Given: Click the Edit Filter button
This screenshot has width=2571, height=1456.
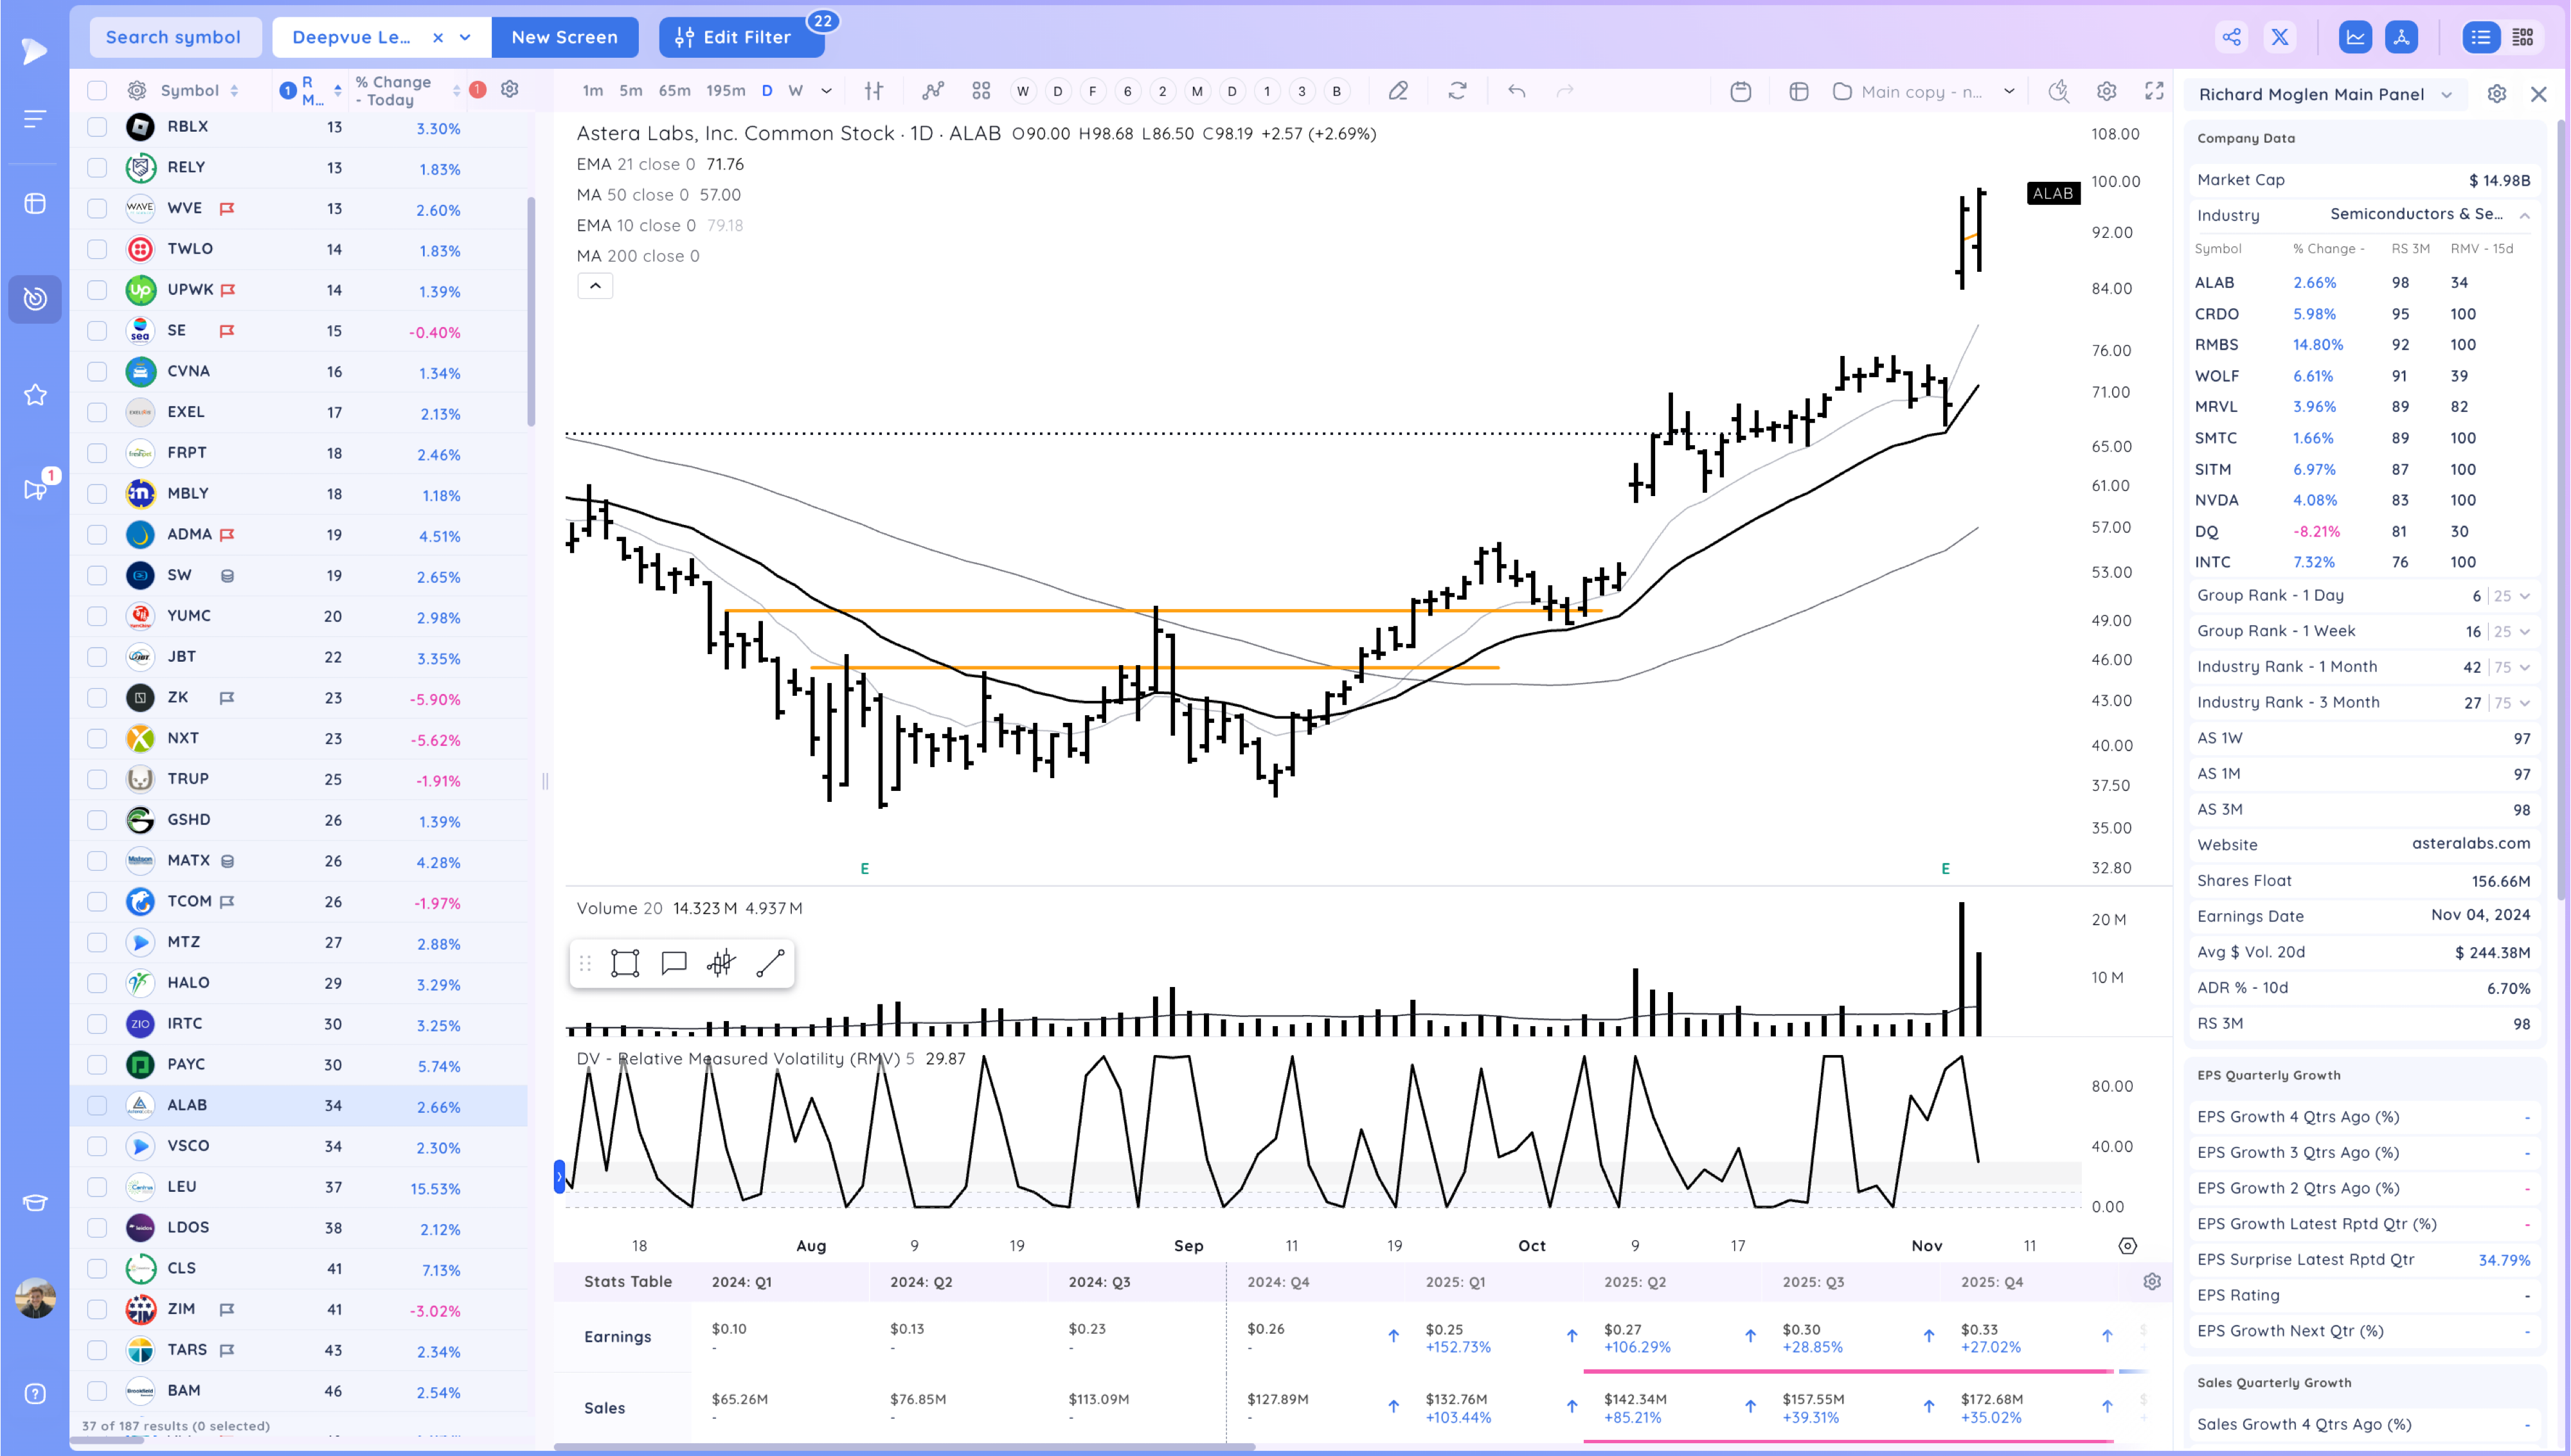Looking at the screenshot, I should [x=741, y=37].
